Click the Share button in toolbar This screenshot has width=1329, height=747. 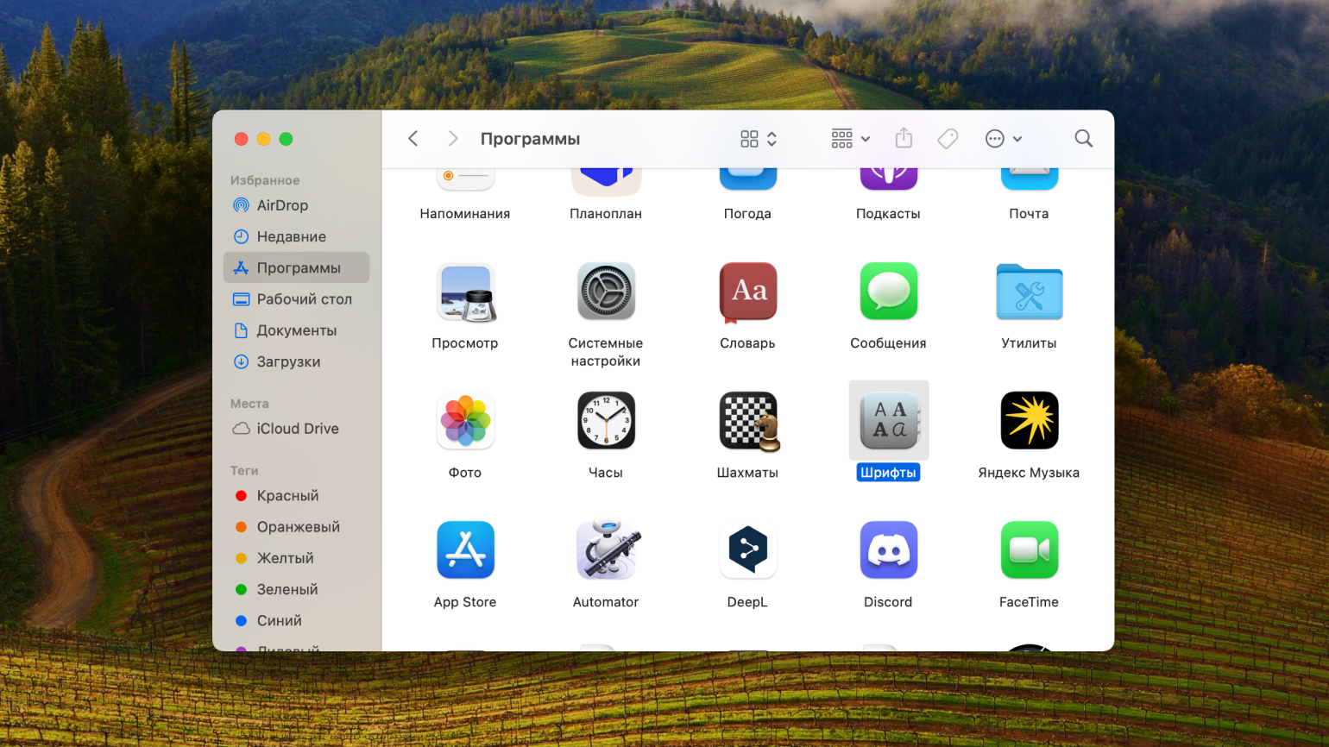tap(904, 139)
